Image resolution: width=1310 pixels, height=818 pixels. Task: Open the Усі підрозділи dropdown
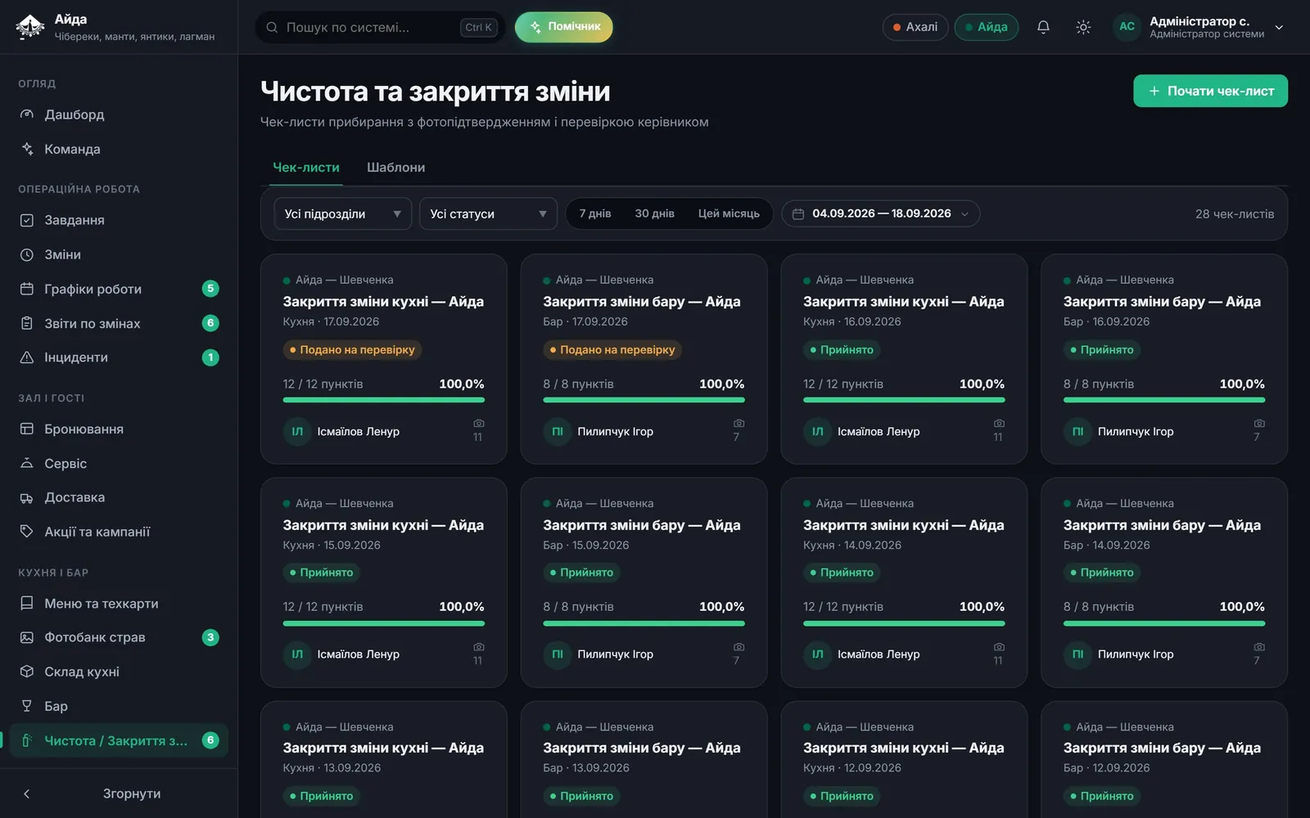coord(343,213)
